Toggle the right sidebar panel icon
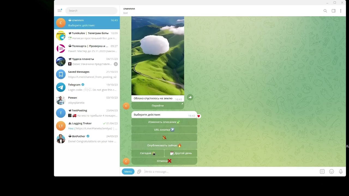 333,11
